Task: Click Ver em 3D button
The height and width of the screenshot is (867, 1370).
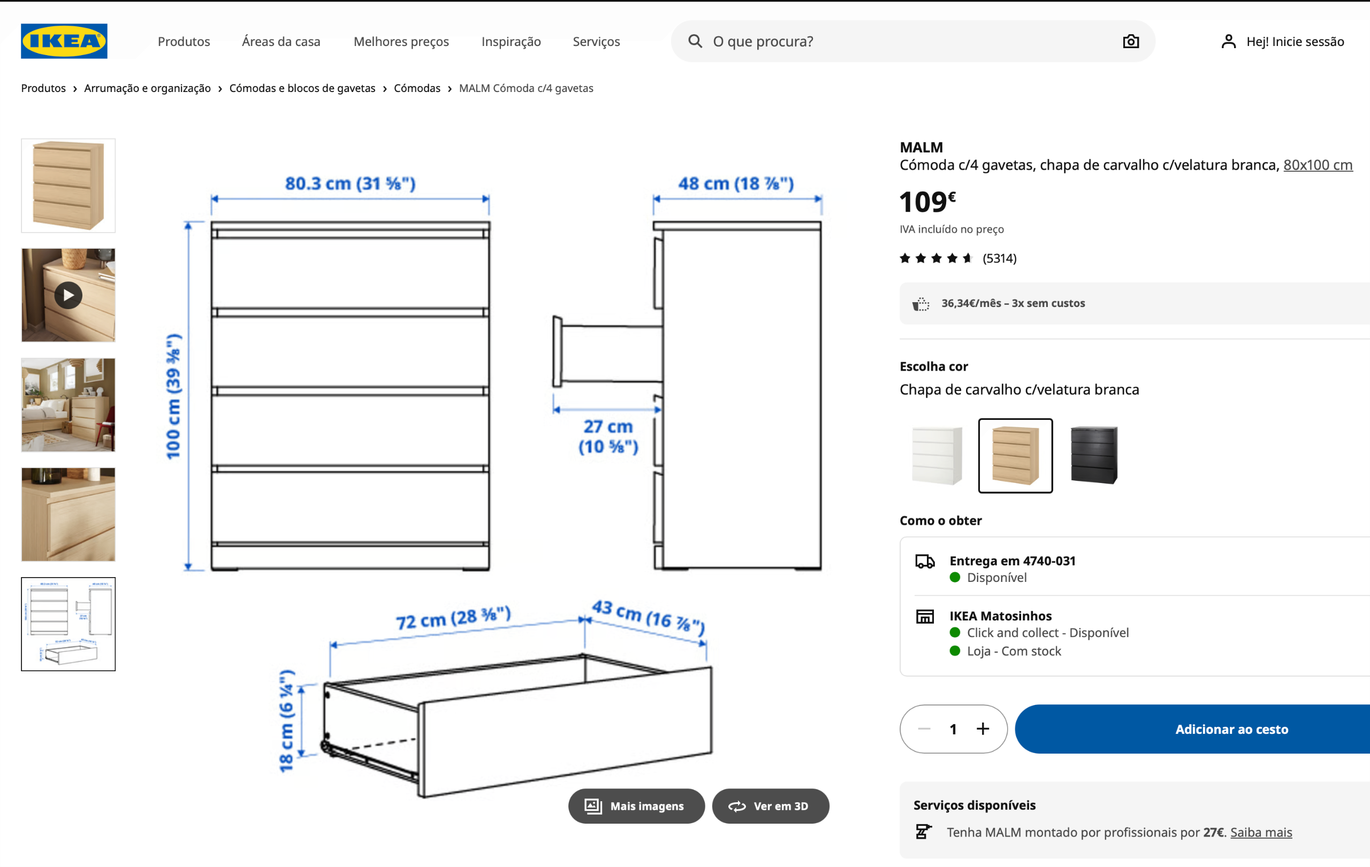Action: [x=770, y=805]
